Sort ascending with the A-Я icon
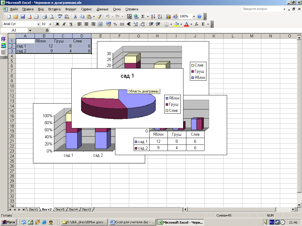 153,16
